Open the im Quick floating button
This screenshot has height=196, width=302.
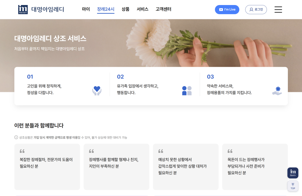tap(293, 173)
